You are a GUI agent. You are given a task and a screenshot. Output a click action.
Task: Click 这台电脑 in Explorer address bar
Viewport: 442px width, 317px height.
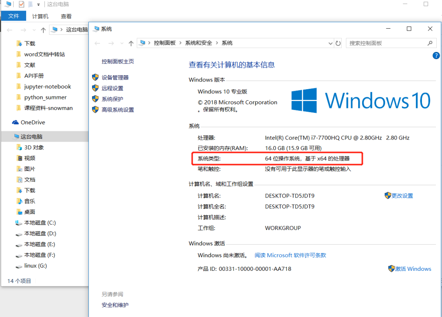77,29
